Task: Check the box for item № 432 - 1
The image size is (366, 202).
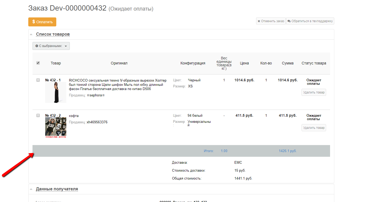Action: pos(38,80)
